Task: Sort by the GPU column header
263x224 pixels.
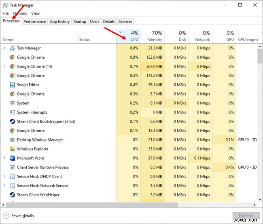Action: tap(224, 36)
